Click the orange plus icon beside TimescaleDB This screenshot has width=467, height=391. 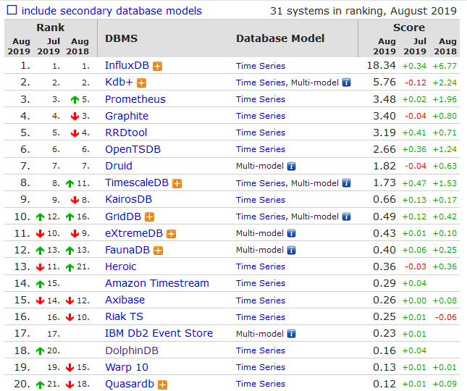[x=177, y=183]
